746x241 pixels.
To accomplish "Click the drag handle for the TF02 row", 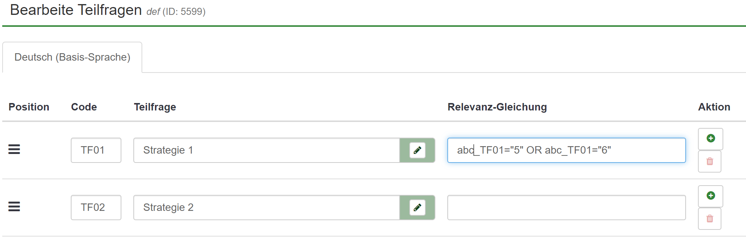I will pos(14,206).
